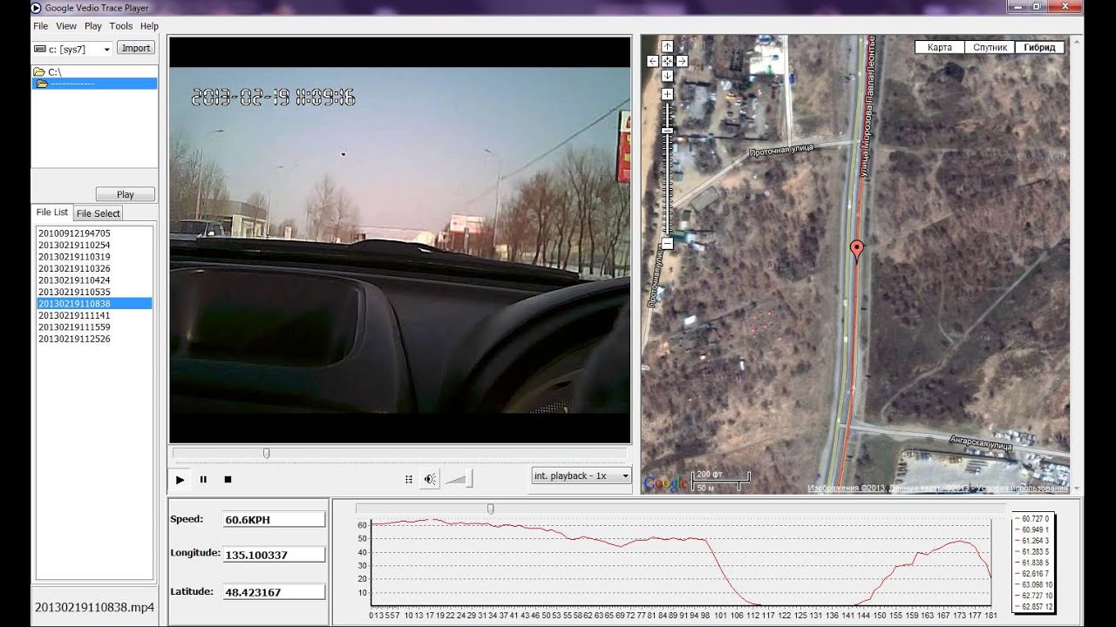The height and width of the screenshot is (627, 1116).
Task: Start playback with the play button
Action: (x=180, y=479)
